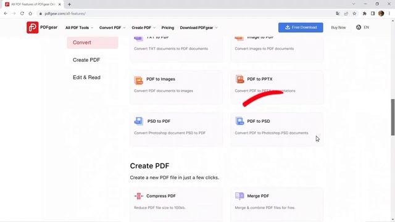
Task: Click 'Convert PDF to Photoshop PSD documents' text
Action: [272, 133]
